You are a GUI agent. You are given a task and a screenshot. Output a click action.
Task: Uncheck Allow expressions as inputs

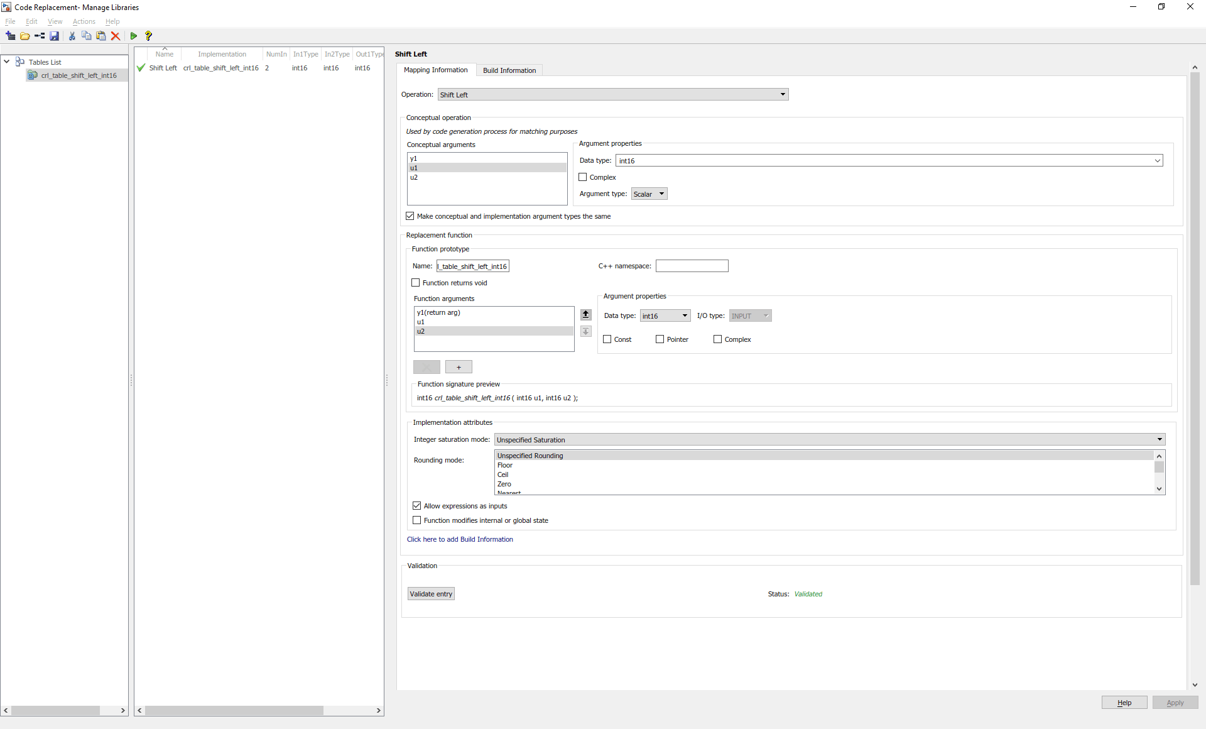point(417,506)
